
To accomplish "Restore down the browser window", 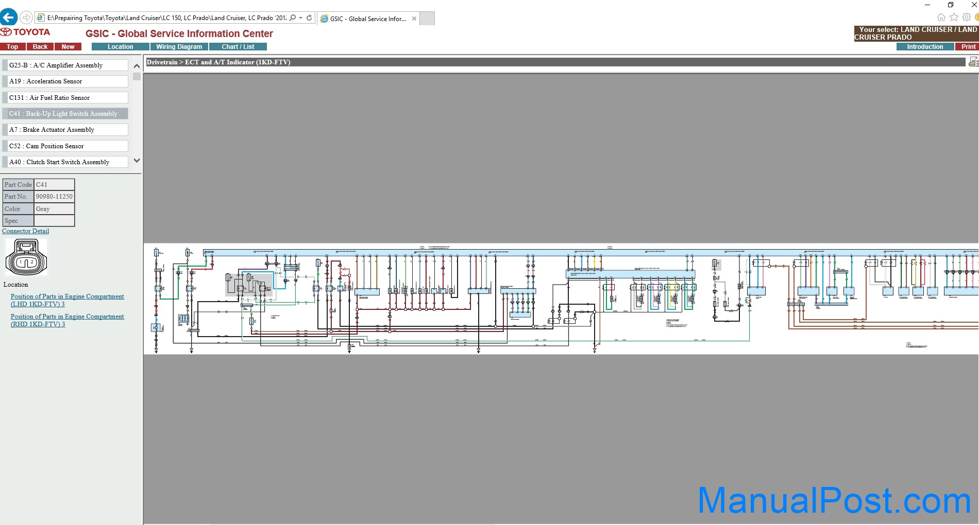I will [951, 5].
